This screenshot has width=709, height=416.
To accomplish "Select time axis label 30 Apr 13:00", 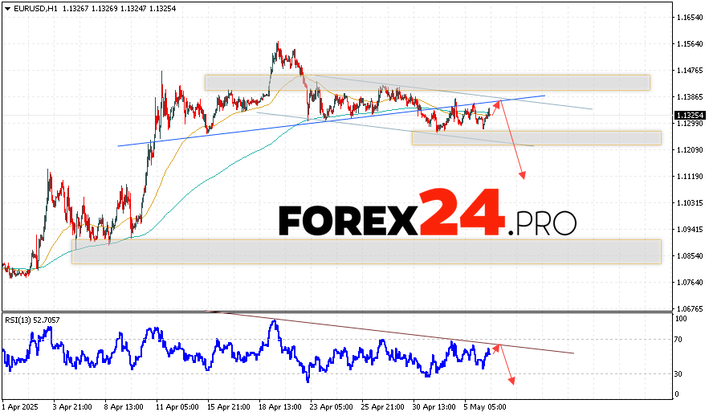I will (x=434, y=407).
